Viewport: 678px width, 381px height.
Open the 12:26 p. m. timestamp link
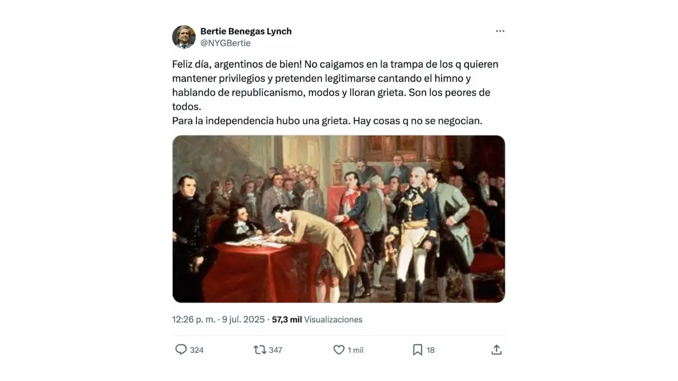tap(194, 320)
